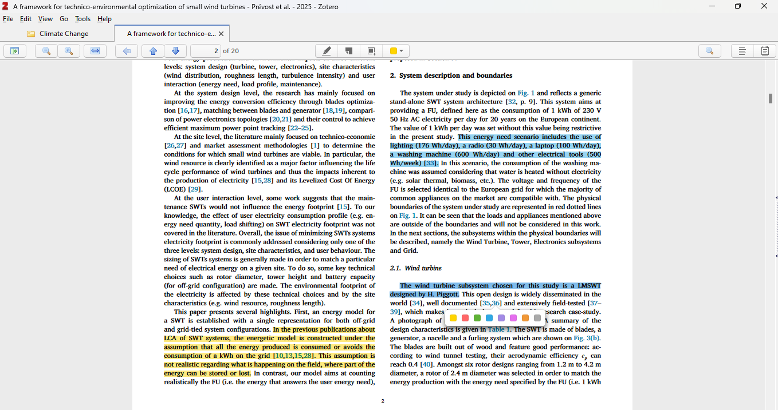Pick the green highlight color swatch

pos(477,318)
